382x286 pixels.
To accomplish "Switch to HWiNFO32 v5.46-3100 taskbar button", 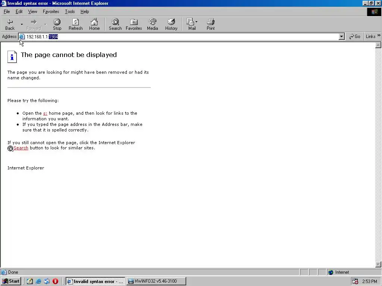I will (156, 281).
